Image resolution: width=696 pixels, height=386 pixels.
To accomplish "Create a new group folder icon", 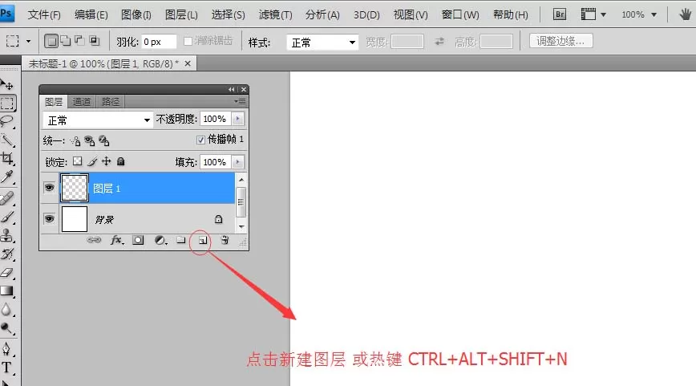I will (180, 240).
